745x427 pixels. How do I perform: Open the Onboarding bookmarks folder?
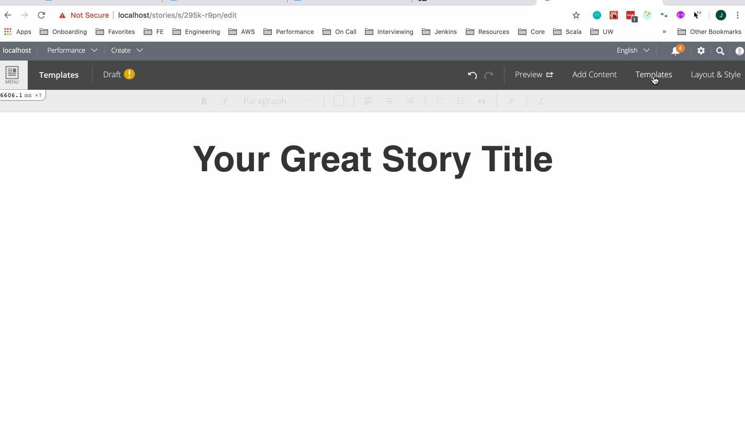[x=63, y=32]
